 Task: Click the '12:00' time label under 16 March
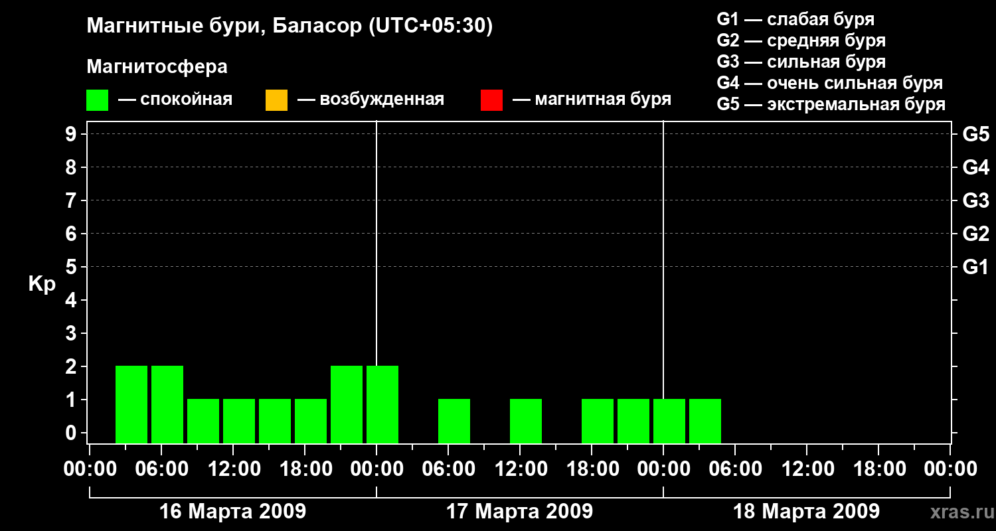(x=233, y=469)
